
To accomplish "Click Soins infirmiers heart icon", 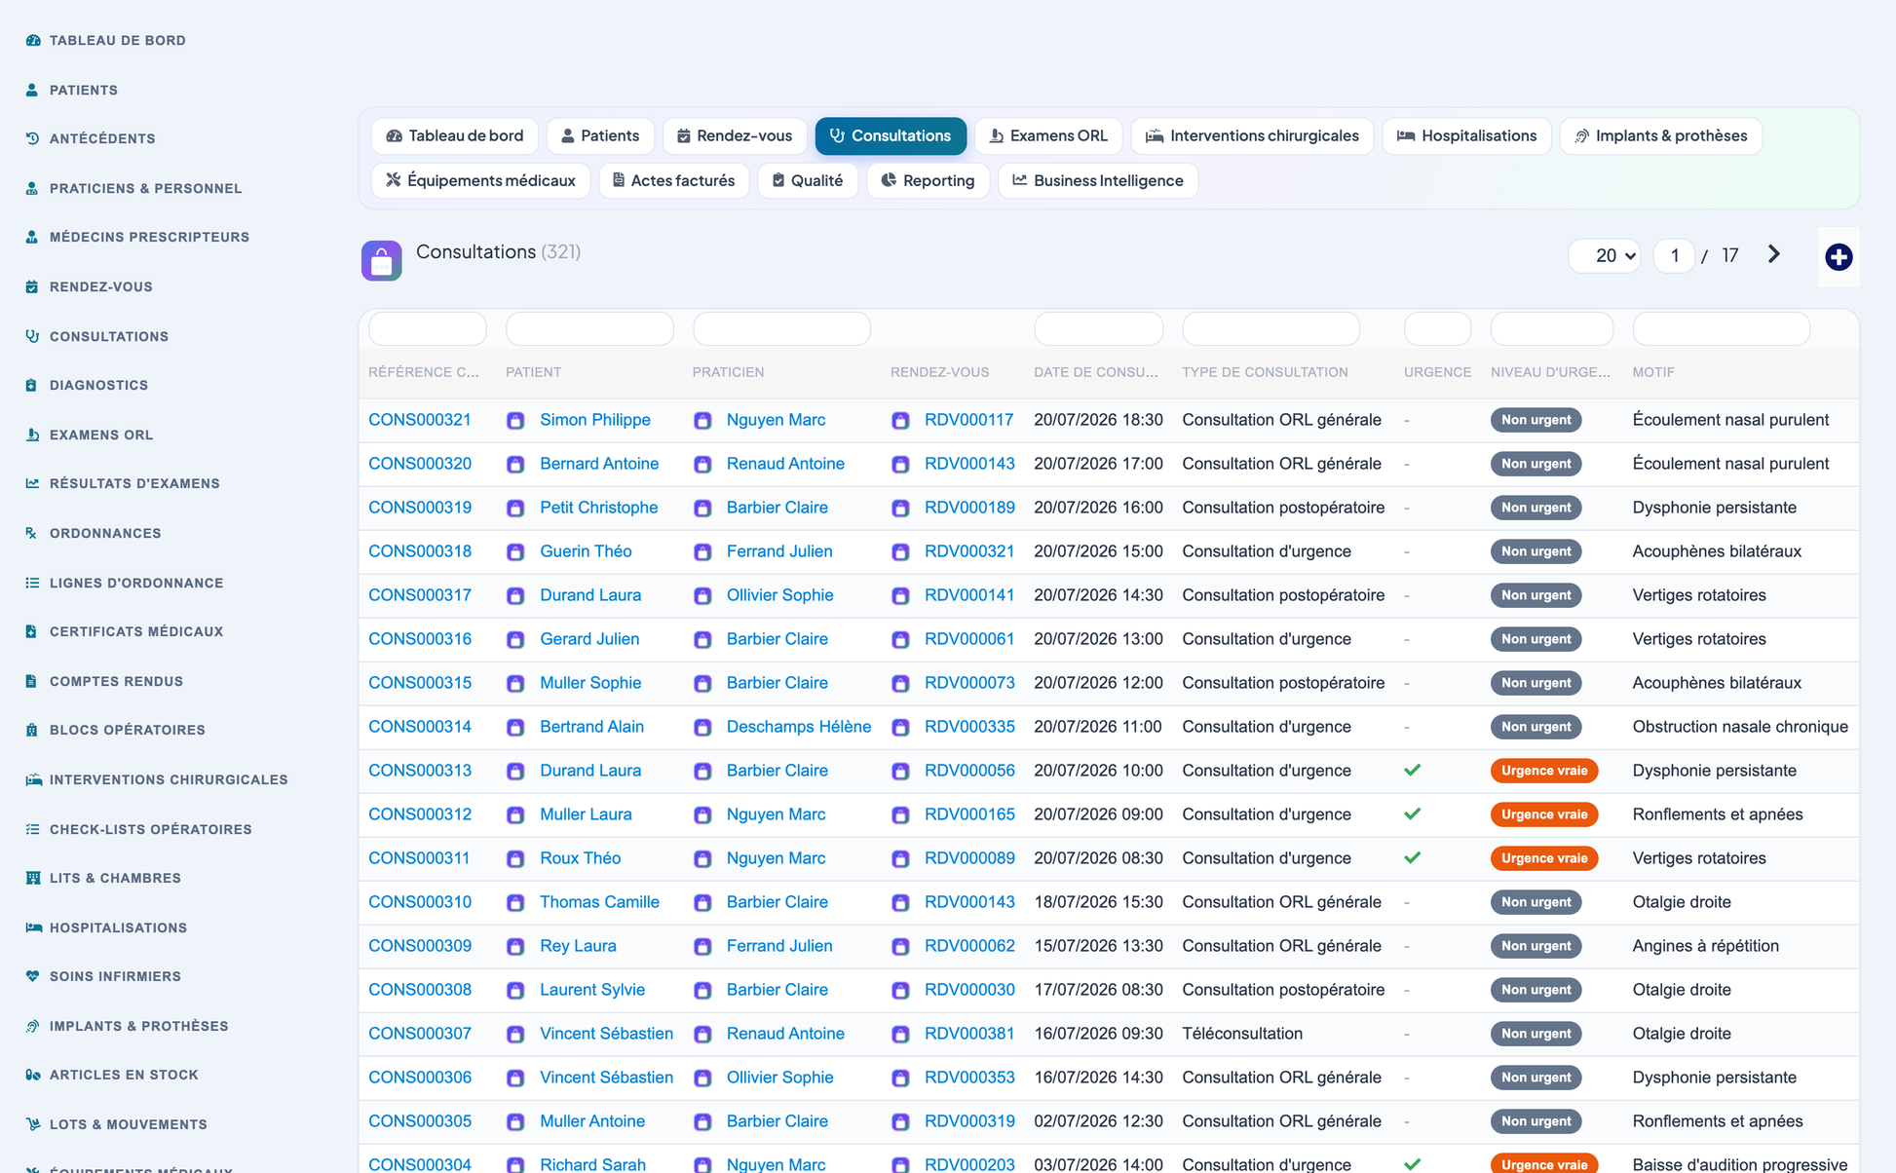I will (x=33, y=976).
